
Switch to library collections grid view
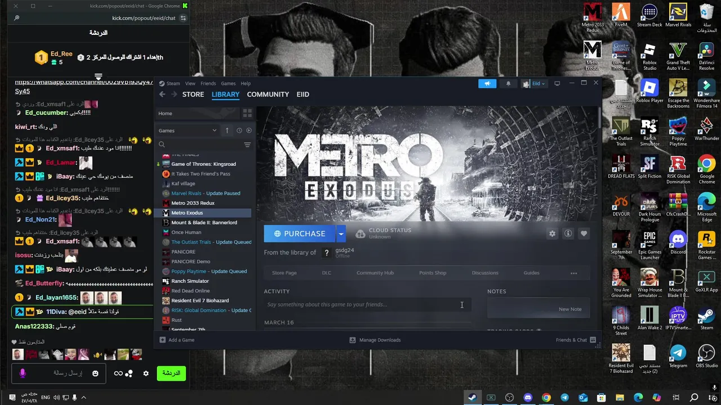(x=247, y=113)
